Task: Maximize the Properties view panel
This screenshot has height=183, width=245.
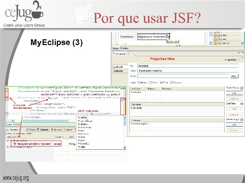Action: click(243, 53)
